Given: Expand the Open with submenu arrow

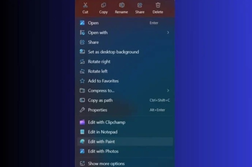Looking at the screenshot, I should pyautogui.click(x=168, y=33).
